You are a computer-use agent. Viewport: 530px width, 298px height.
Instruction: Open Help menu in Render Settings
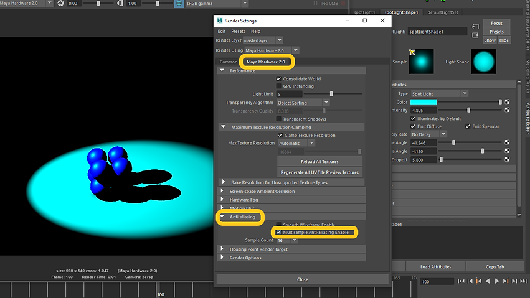[x=255, y=31]
